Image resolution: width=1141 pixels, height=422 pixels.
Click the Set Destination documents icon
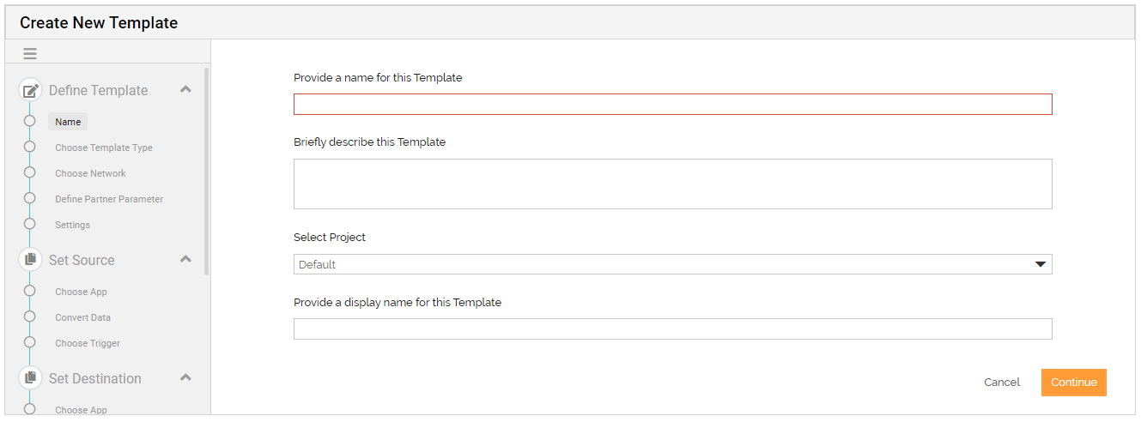pos(30,377)
